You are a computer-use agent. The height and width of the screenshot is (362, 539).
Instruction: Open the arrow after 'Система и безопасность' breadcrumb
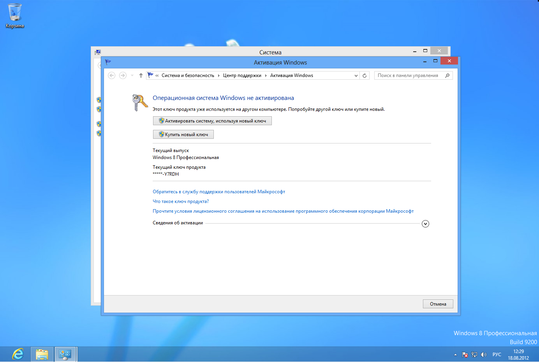point(218,75)
